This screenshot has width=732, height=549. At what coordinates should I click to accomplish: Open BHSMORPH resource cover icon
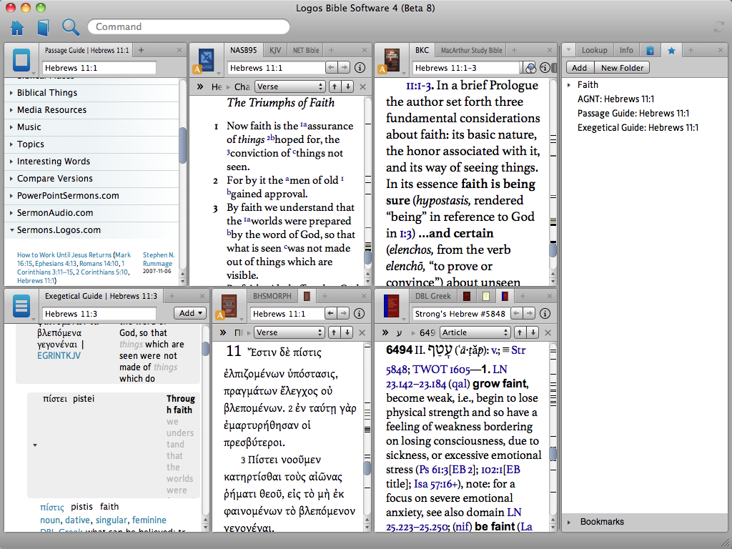(x=228, y=306)
